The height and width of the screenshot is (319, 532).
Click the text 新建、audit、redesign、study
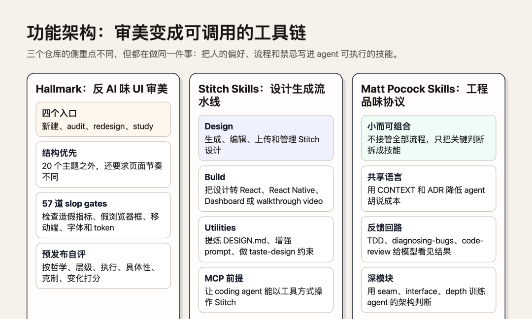98,127
